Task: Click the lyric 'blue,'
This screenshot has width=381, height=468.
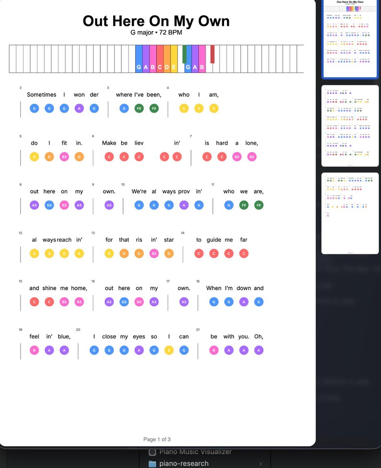Action: (x=64, y=336)
